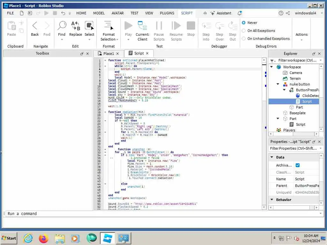Go Back in script navigation
327x245 pixels.
[x=35, y=28]
